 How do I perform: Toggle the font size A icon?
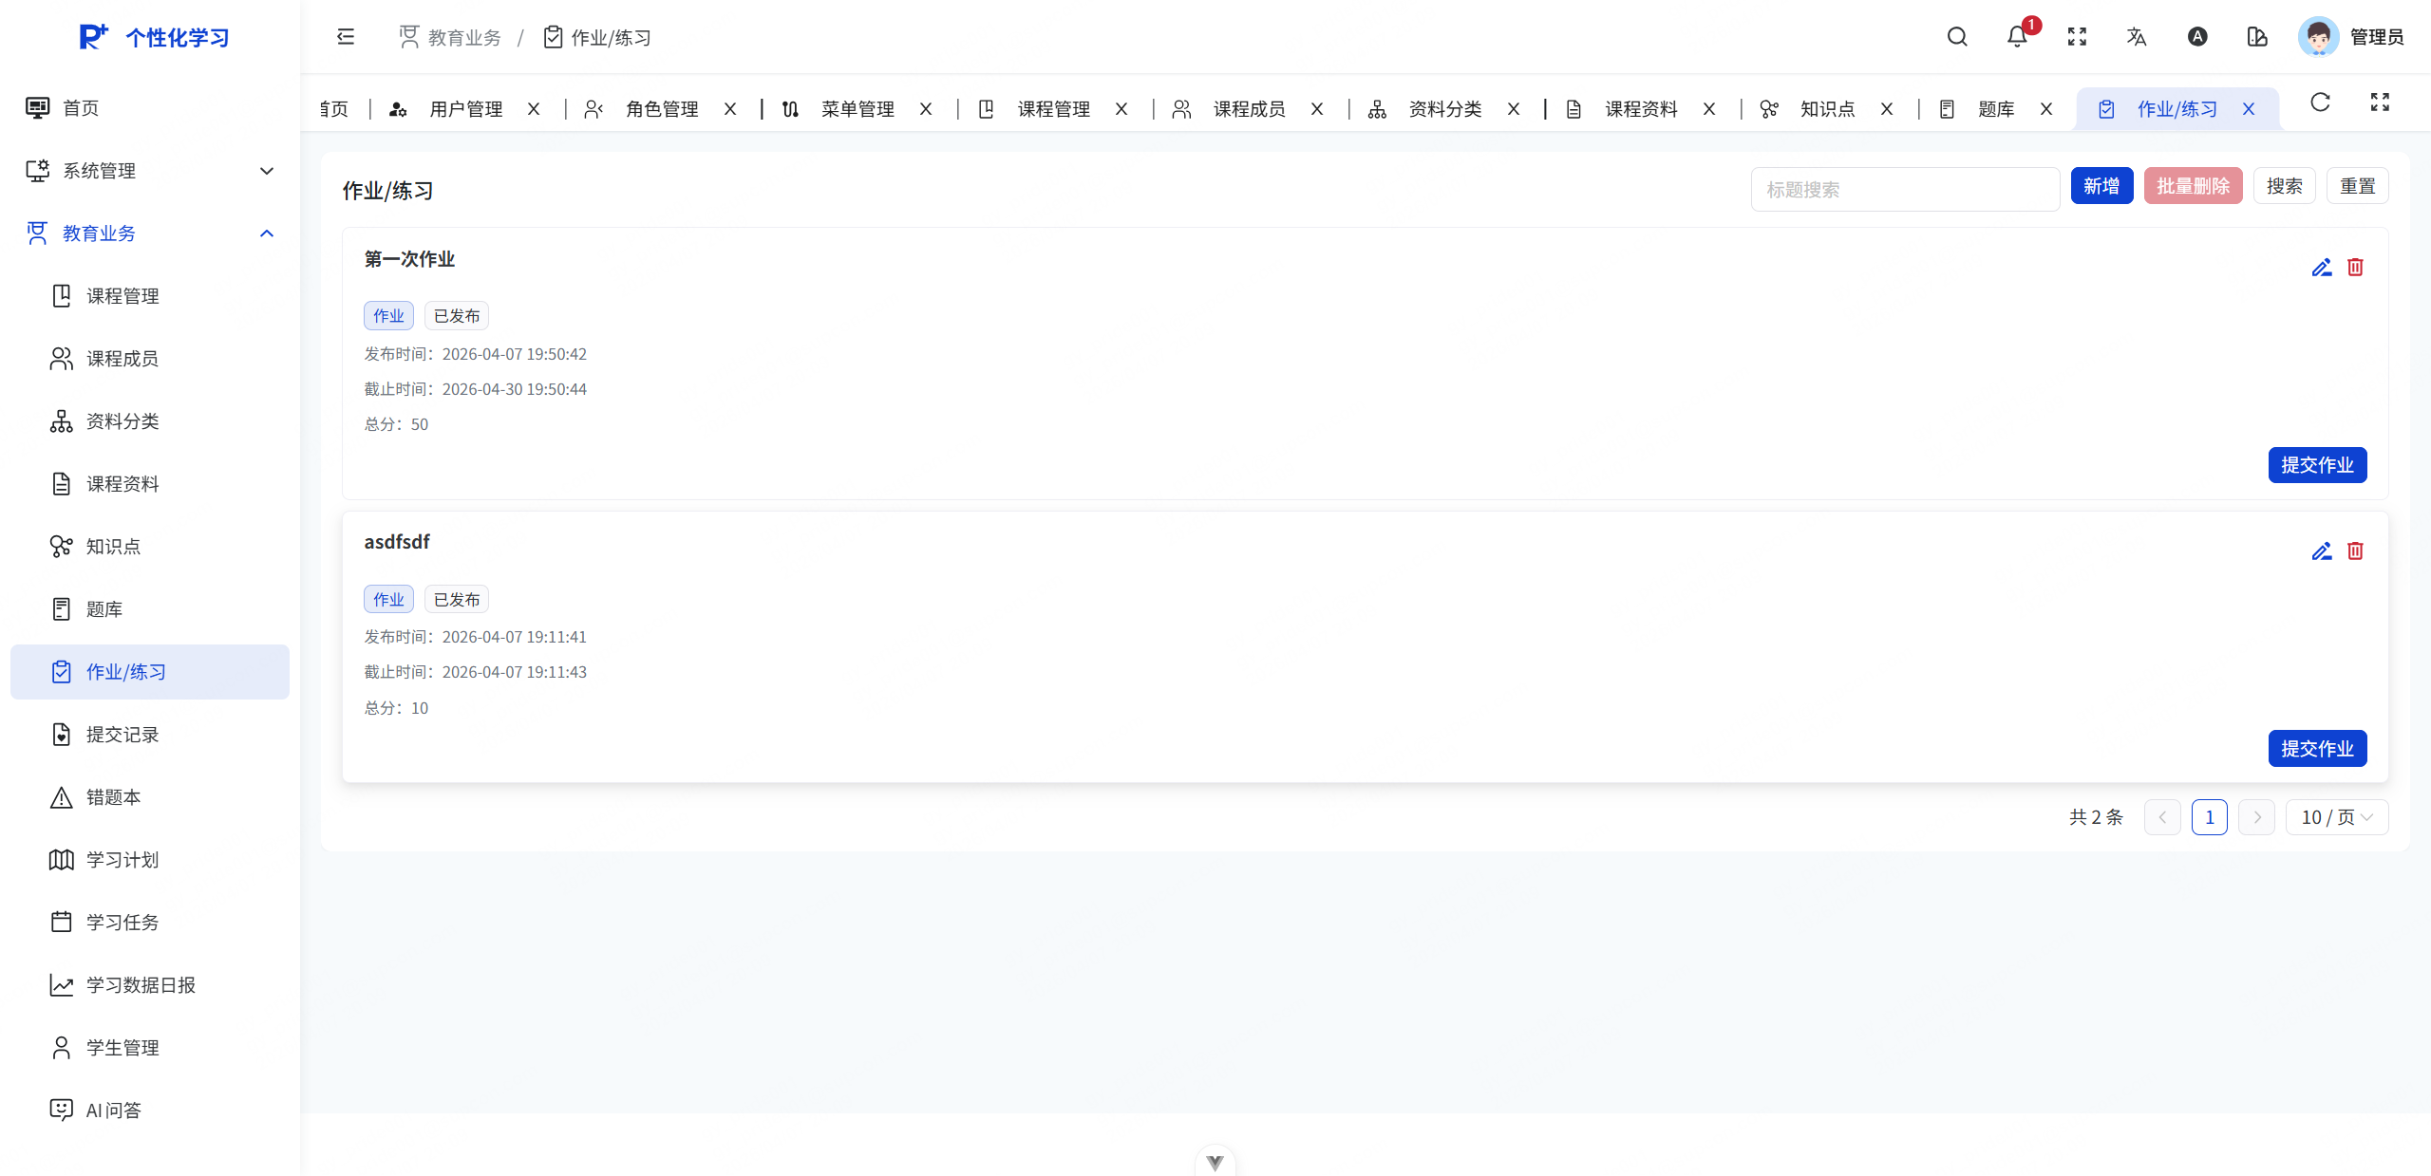coord(2197,37)
